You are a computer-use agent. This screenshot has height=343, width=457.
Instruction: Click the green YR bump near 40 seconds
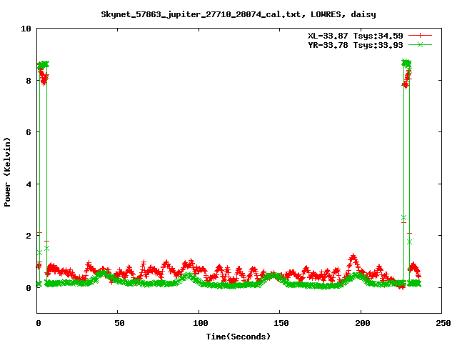pyautogui.click(x=101, y=274)
